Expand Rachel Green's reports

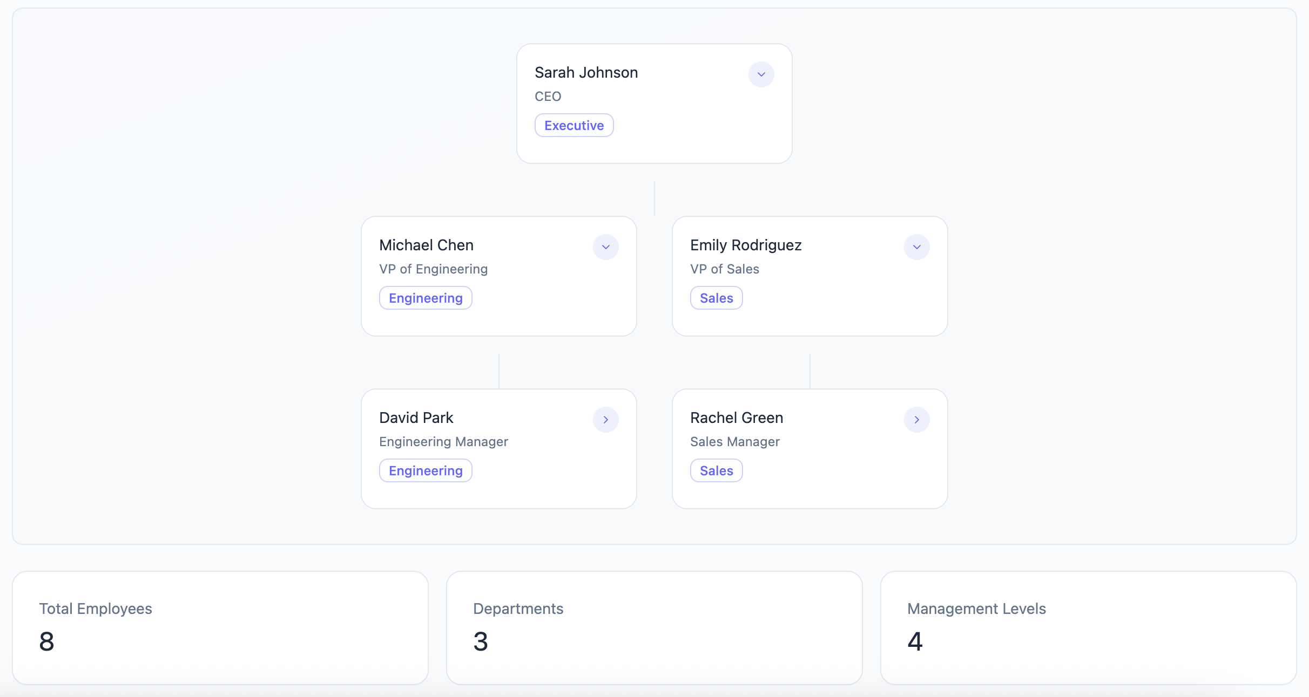(x=916, y=420)
